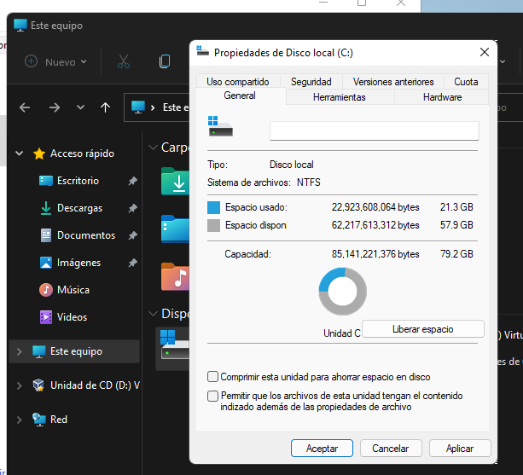Collapse the Carpetas group header

[x=153, y=147]
